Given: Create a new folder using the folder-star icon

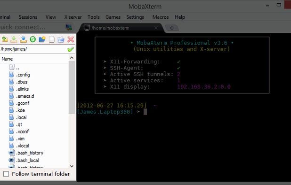Looking at the screenshot, I should [x=42, y=39].
